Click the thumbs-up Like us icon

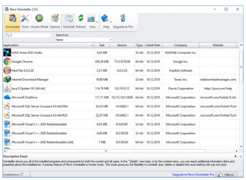(220, 175)
